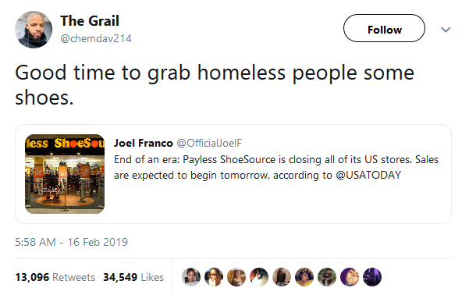This screenshot has height=295, width=469.
Task: Click the last dark purple liker avatar
Action: [x=372, y=277]
